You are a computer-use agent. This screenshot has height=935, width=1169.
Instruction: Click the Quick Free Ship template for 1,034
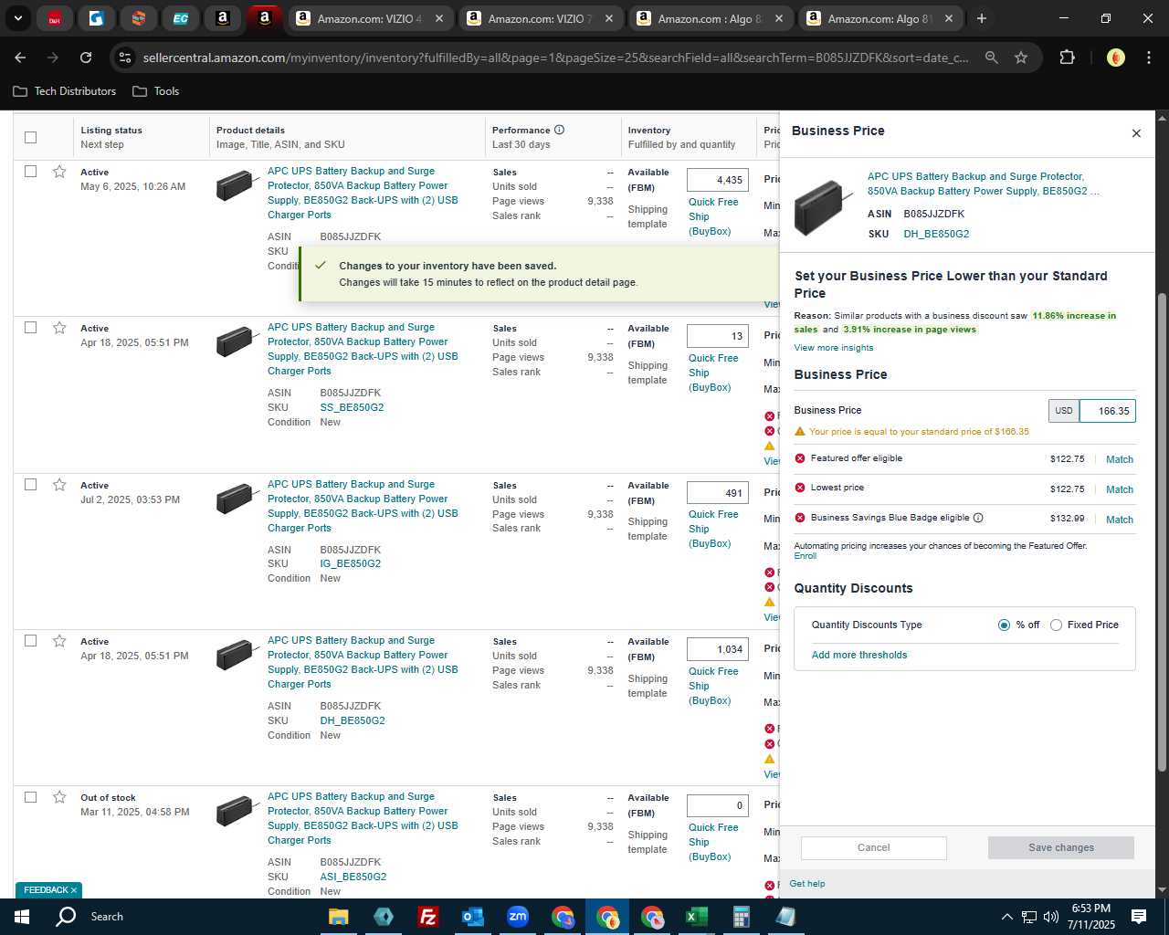[x=713, y=686]
